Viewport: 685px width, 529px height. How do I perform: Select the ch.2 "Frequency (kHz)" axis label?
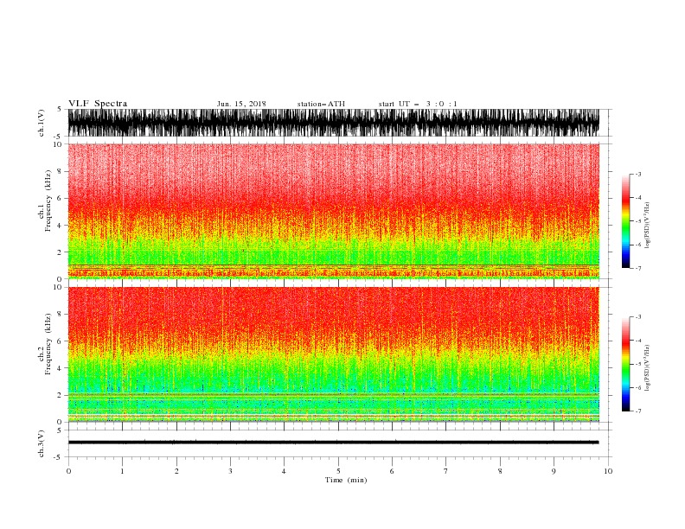click(48, 344)
